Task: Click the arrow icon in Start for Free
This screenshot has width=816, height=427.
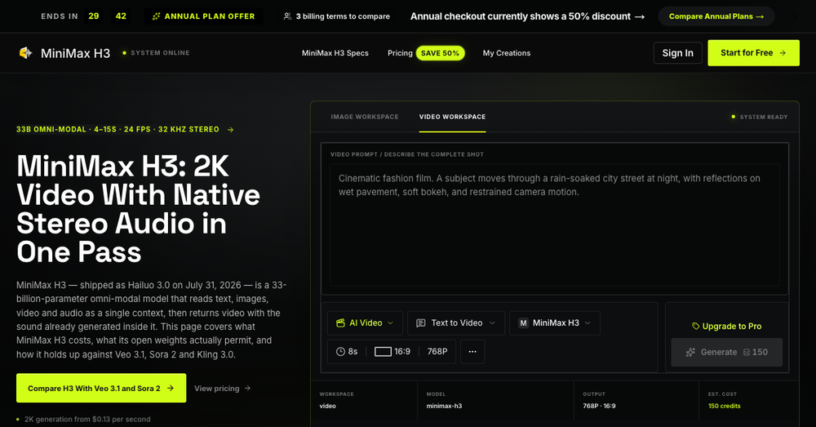Action: pyautogui.click(x=783, y=52)
